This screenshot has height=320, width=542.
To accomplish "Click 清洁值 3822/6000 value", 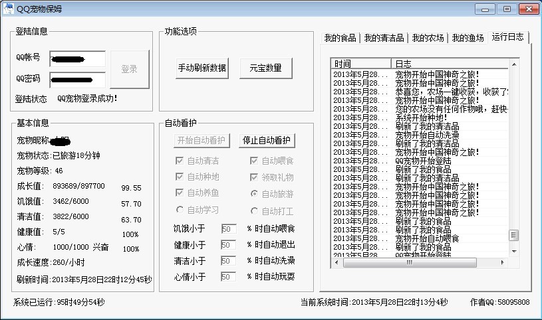I will (71, 216).
